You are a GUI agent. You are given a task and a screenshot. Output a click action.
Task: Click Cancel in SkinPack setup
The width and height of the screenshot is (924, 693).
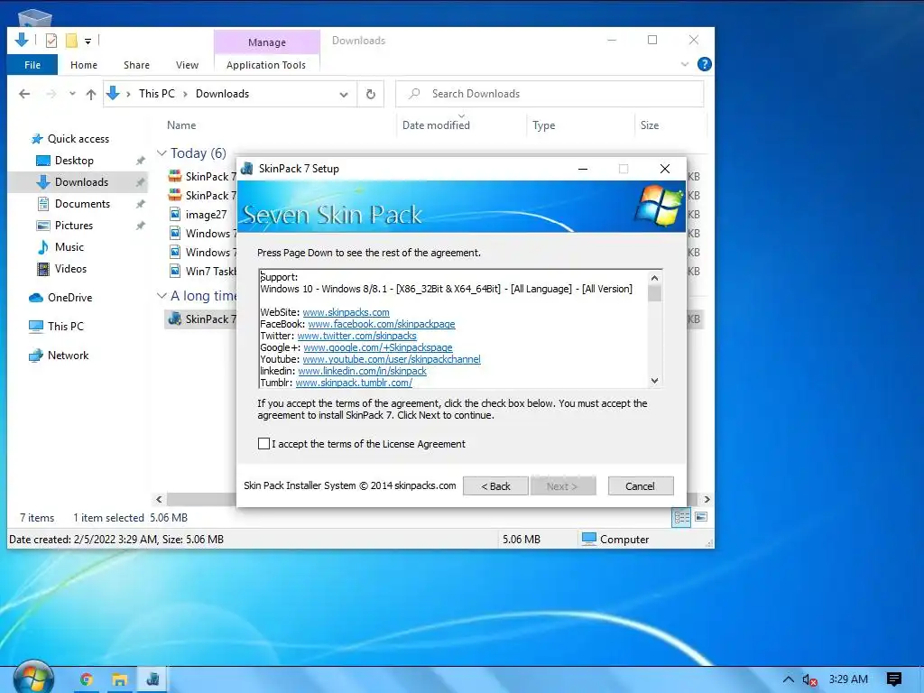pyautogui.click(x=640, y=486)
